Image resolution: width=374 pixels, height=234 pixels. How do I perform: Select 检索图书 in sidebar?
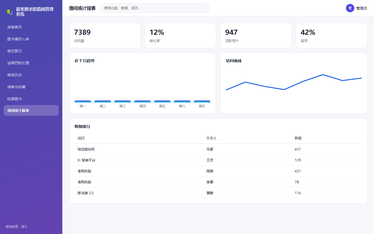pyautogui.click(x=31, y=99)
